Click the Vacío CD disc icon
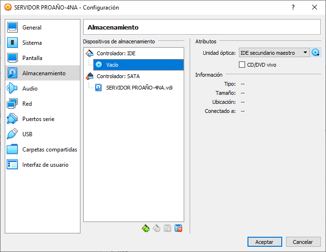The width and height of the screenshot is (326, 252). (99, 65)
